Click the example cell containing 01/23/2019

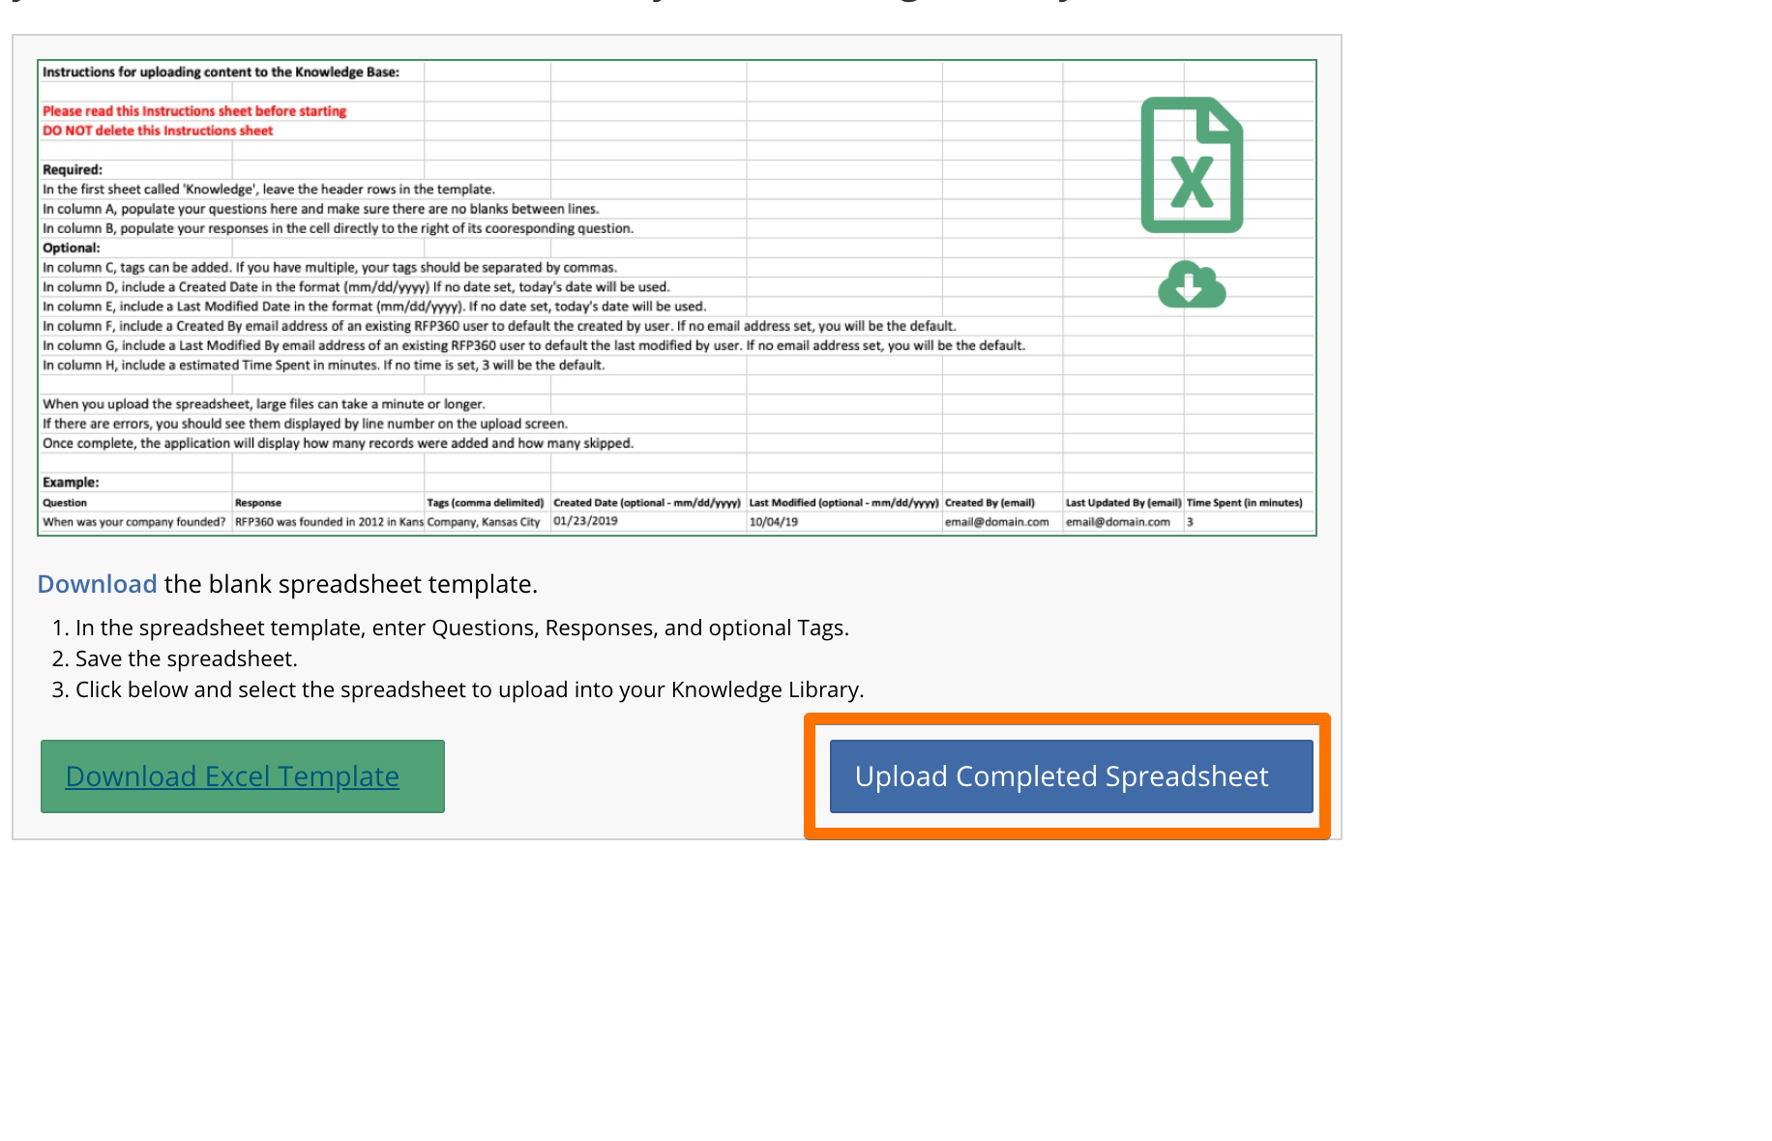585,521
